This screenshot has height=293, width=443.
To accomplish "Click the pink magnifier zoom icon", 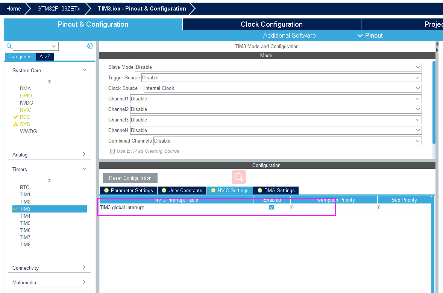I will point(239,177).
